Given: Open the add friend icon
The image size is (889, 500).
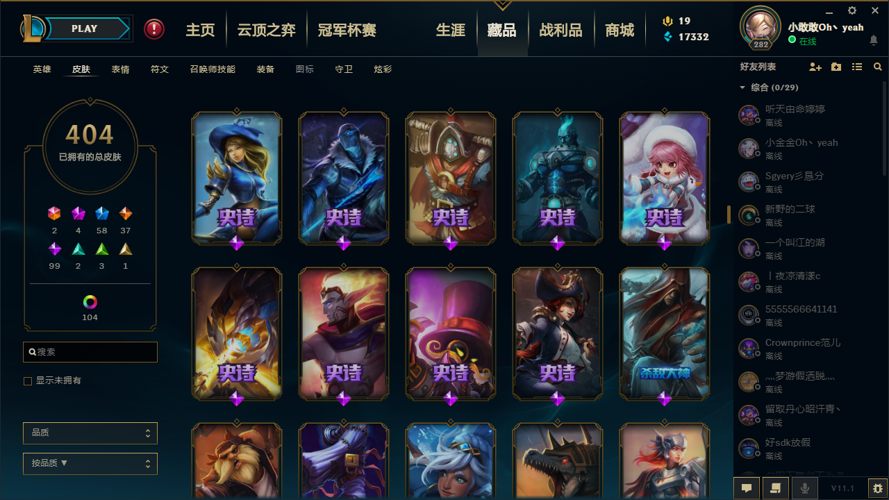Looking at the screenshot, I should pyautogui.click(x=815, y=67).
